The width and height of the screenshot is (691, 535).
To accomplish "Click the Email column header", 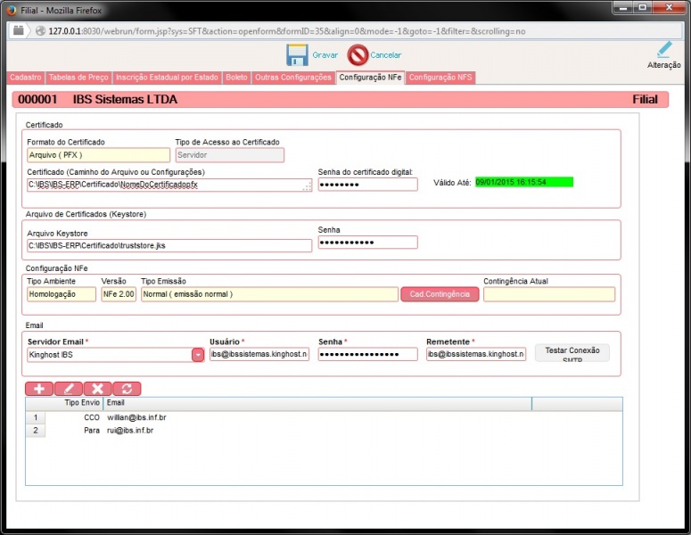I will [317, 403].
